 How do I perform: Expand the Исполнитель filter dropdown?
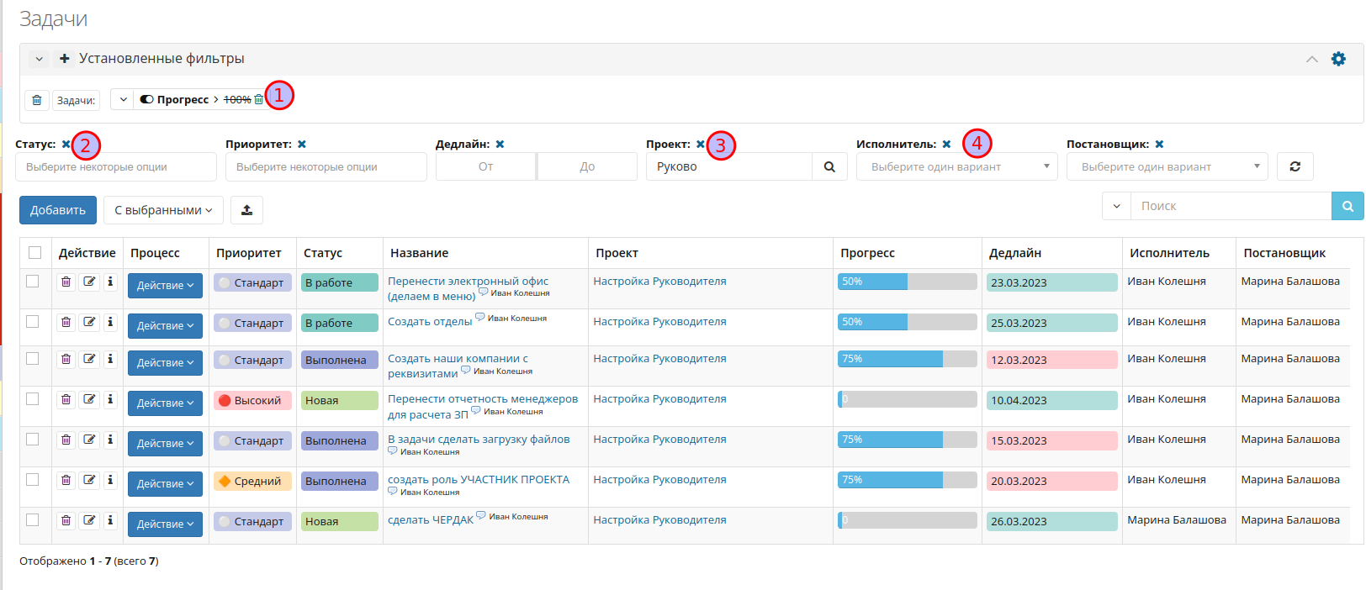956,166
